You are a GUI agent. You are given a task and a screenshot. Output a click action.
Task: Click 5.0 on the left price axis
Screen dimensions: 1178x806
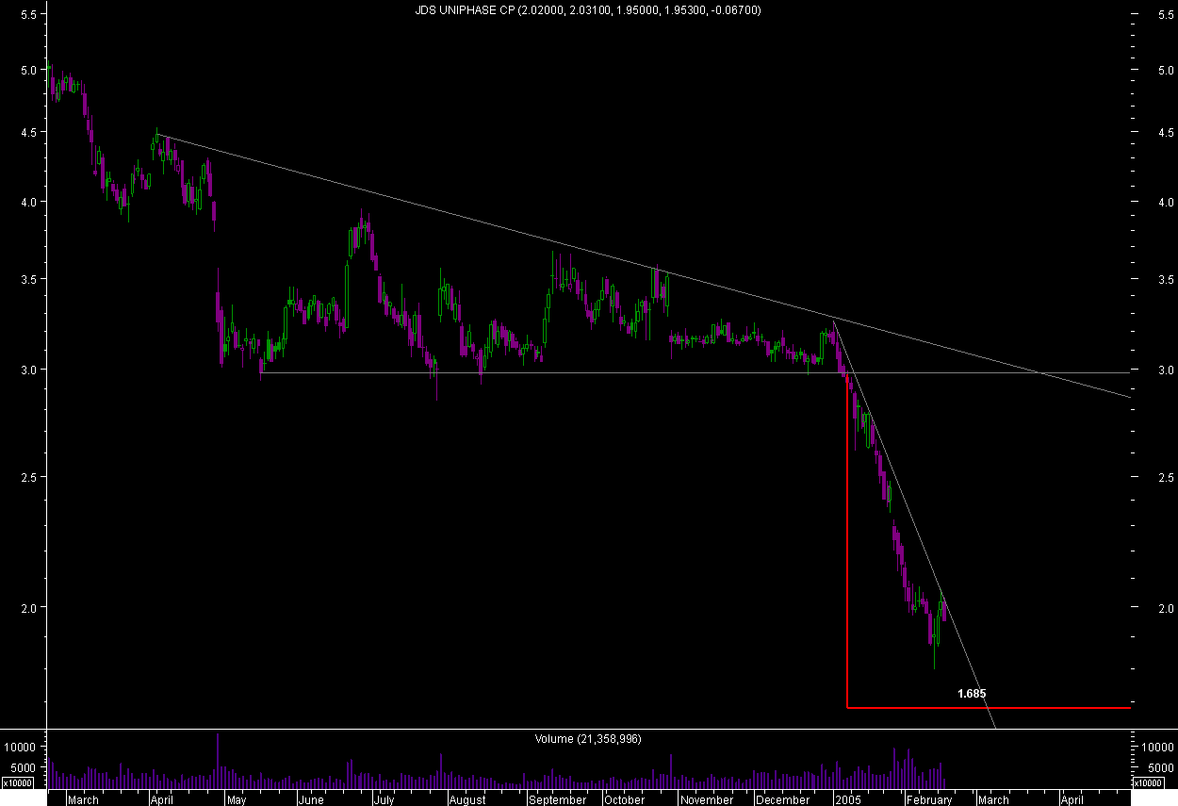click(27, 70)
